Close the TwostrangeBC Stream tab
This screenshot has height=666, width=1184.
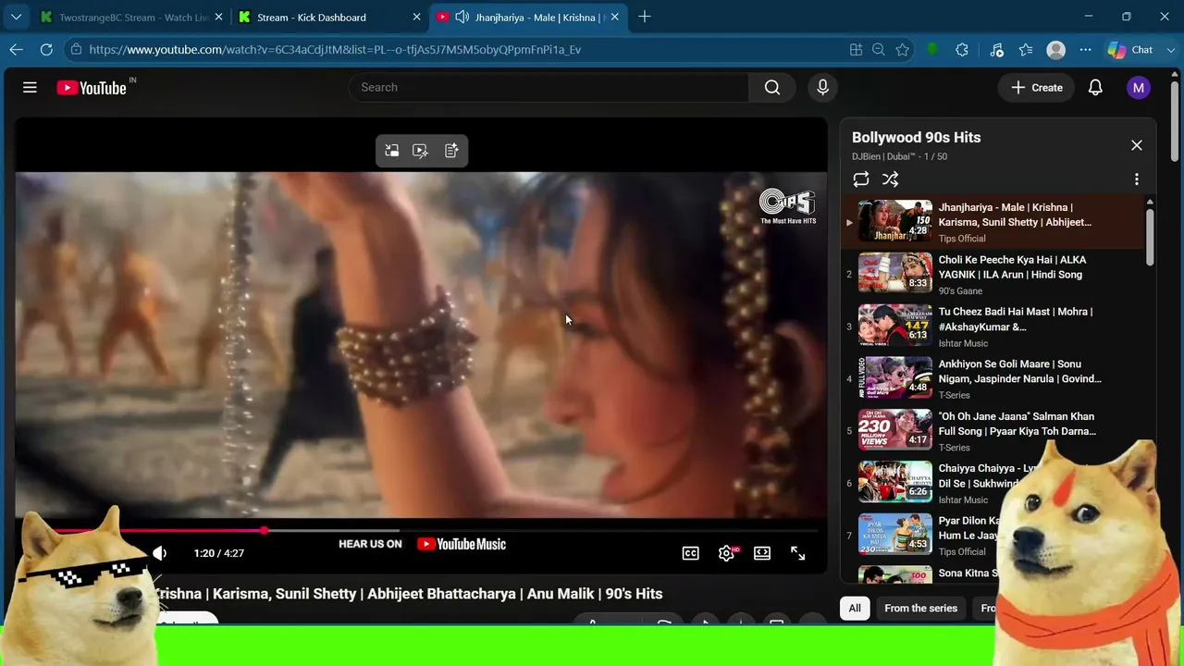tap(219, 17)
